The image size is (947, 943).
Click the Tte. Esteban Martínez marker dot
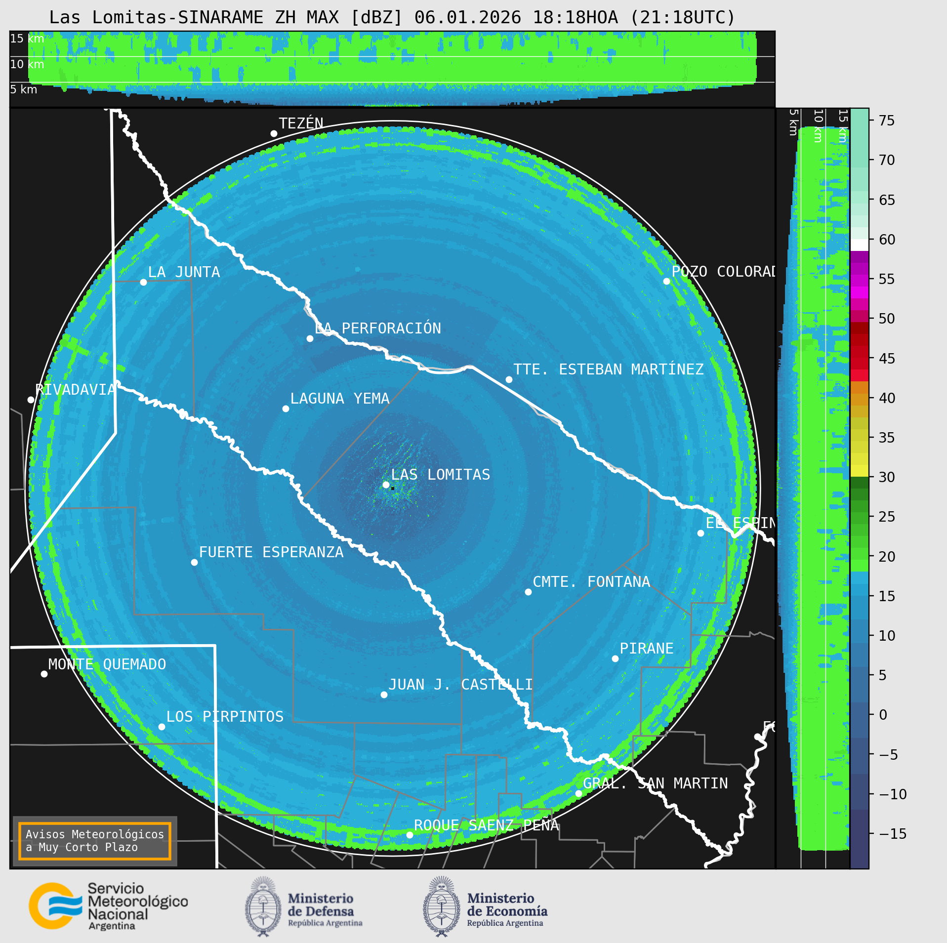coord(509,379)
